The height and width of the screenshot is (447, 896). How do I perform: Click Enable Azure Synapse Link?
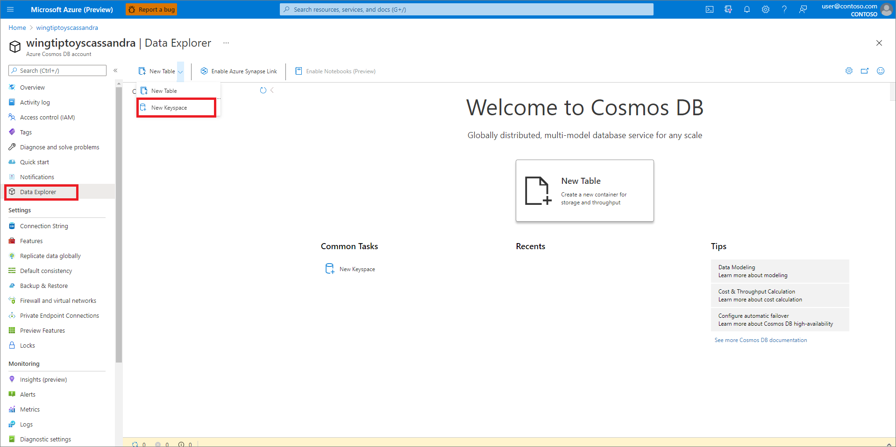239,71
